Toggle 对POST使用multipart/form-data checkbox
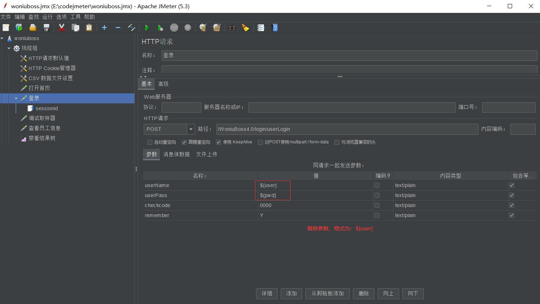Image resolution: width=540 pixels, height=304 pixels. coord(260,142)
